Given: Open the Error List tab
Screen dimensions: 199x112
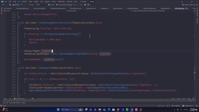Looking at the screenshot, I should [6, 103].
